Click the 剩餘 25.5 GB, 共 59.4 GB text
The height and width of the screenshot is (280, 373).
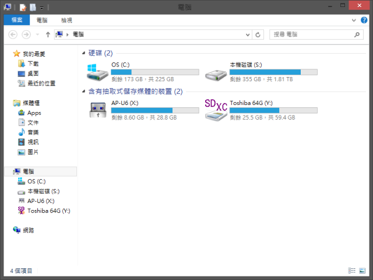click(x=262, y=117)
